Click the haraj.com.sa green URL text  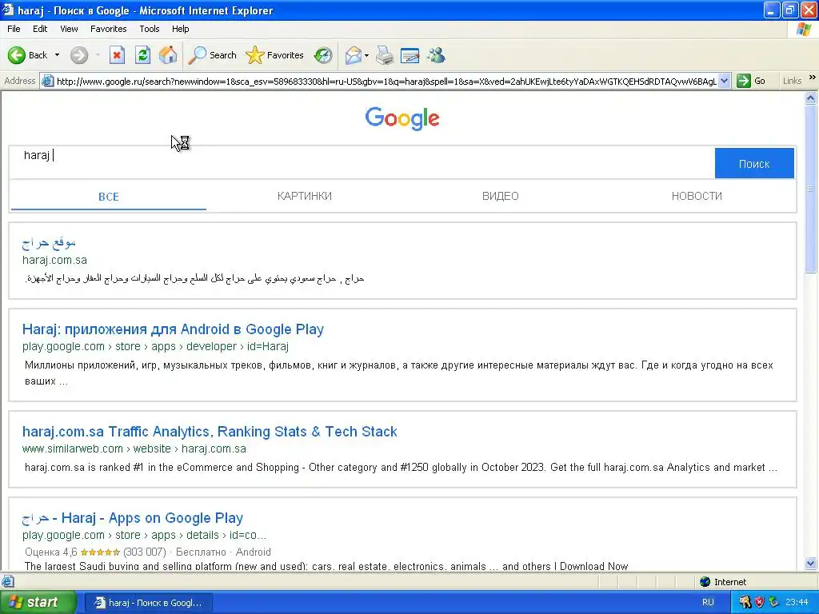tap(54, 260)
